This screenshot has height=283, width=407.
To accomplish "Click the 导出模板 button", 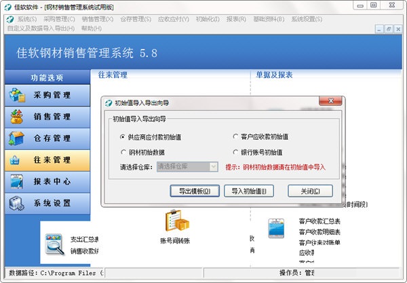I will tap(195, 191).
